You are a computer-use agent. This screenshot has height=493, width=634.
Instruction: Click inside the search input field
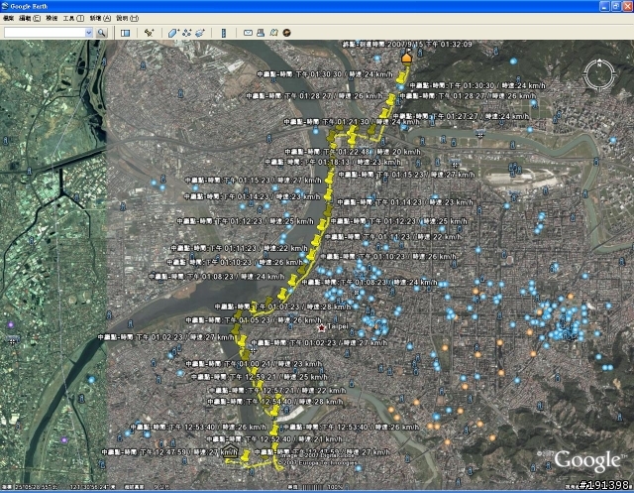click(45, 33)
